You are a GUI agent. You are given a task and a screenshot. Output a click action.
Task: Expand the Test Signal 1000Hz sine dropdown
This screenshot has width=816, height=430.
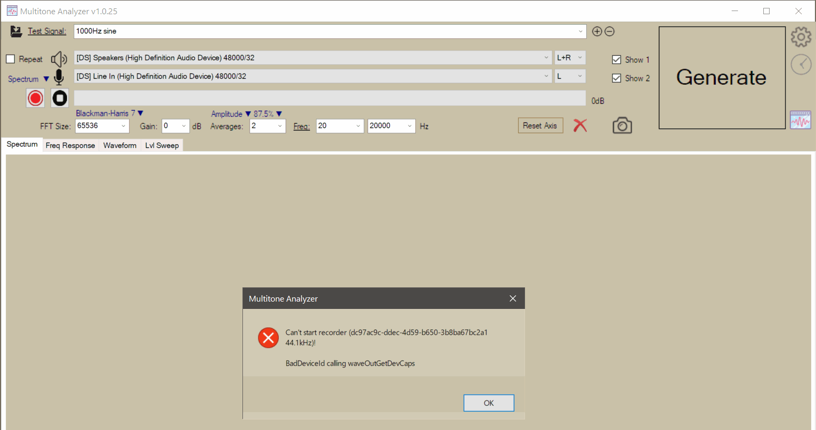click(580, 32)
